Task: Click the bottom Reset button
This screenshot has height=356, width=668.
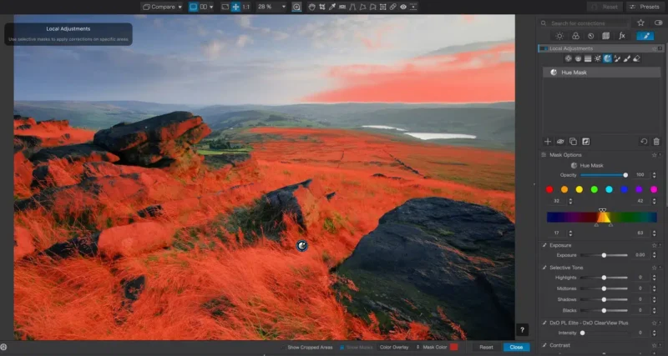Action: (x=486, y=348)
